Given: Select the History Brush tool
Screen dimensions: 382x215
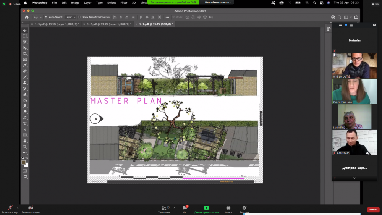Looking at the screenshot, I should click(25, 89).
